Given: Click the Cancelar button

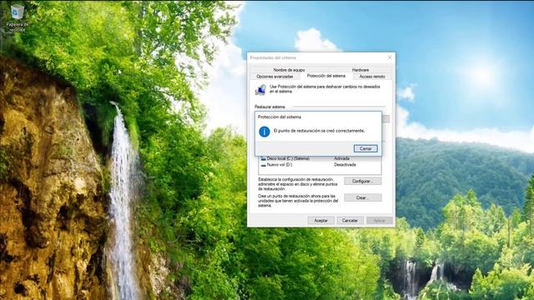Looking at the screenshot, I should click(350, 221).
